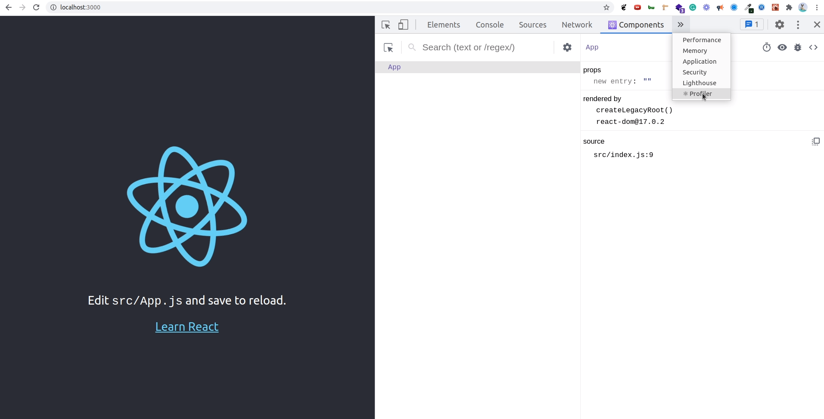The height and width of the screenshot is (419, 824).
Task: Open the green 'bw' extension icon
Action: tap(651, 7)
